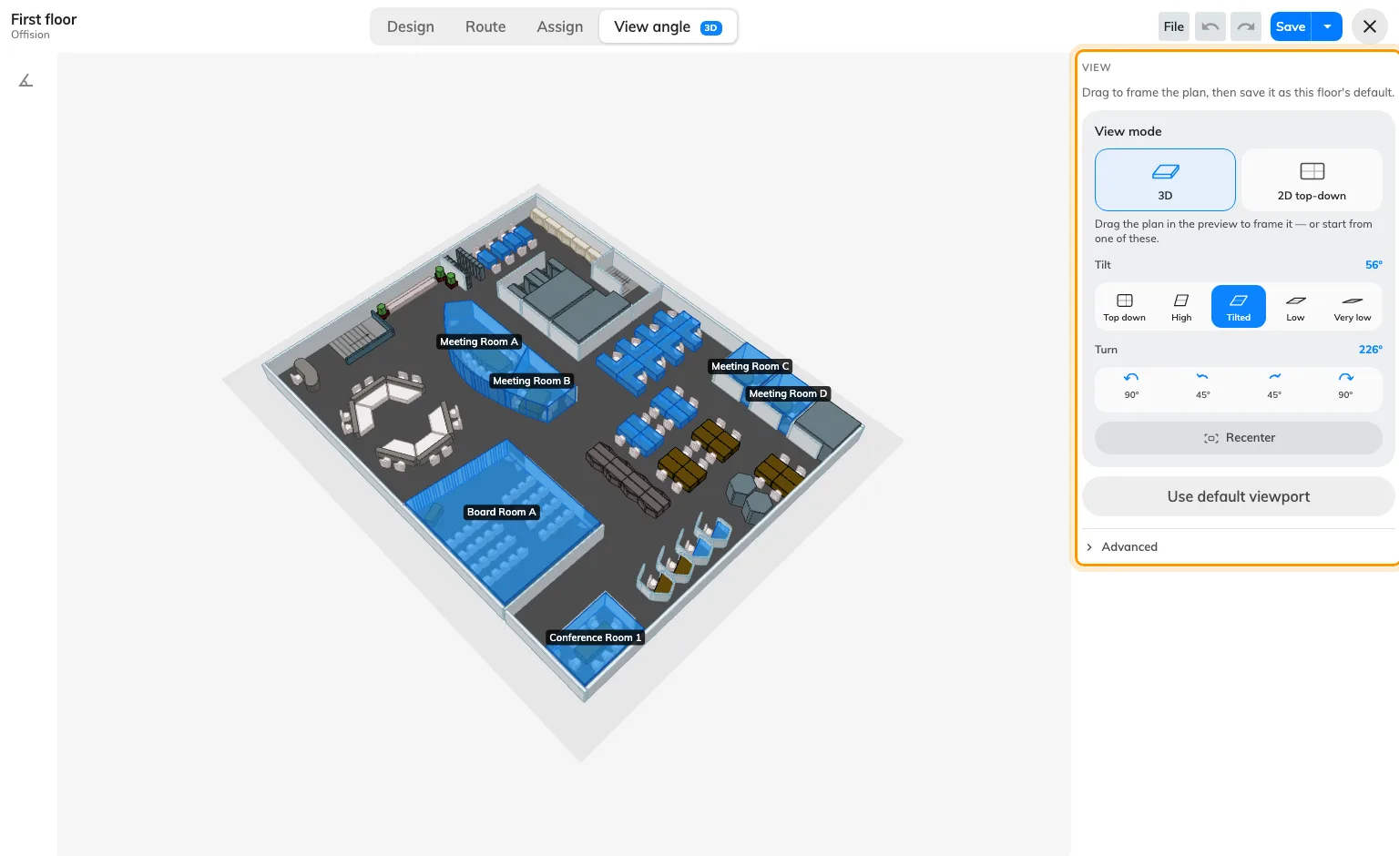Set tilt preset to High
The image size is (1399, 856).
pyautogui.click(x=1181, y=307)
